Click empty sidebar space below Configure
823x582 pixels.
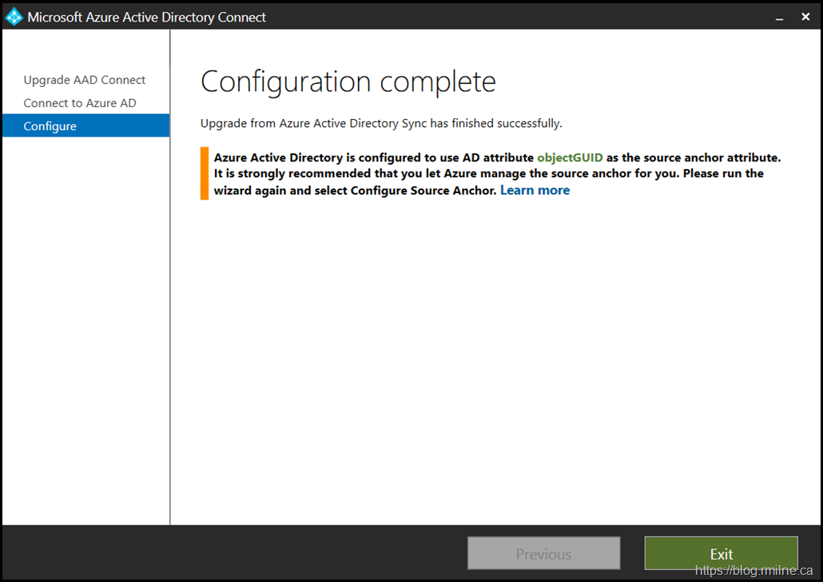85,319
